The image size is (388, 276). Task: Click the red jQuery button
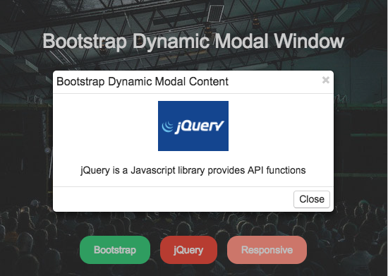(188, 250)
